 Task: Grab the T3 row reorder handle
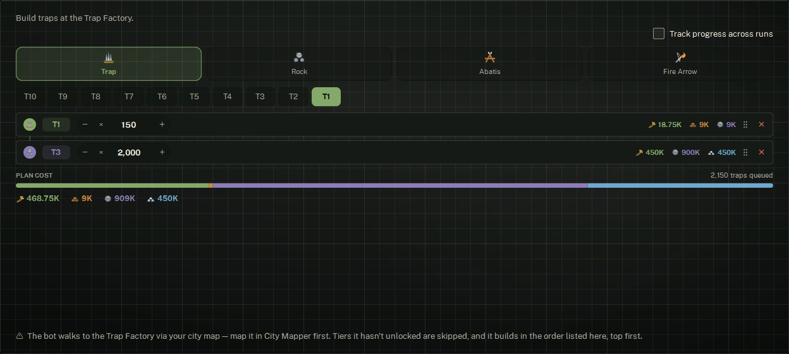[745, 152]
